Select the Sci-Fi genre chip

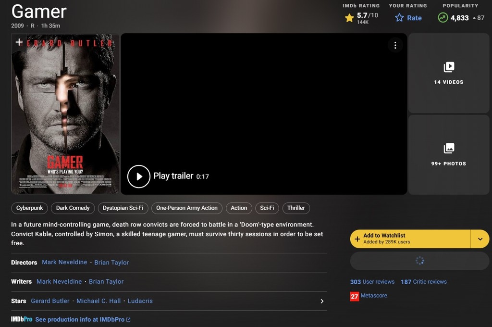[267, 208]
